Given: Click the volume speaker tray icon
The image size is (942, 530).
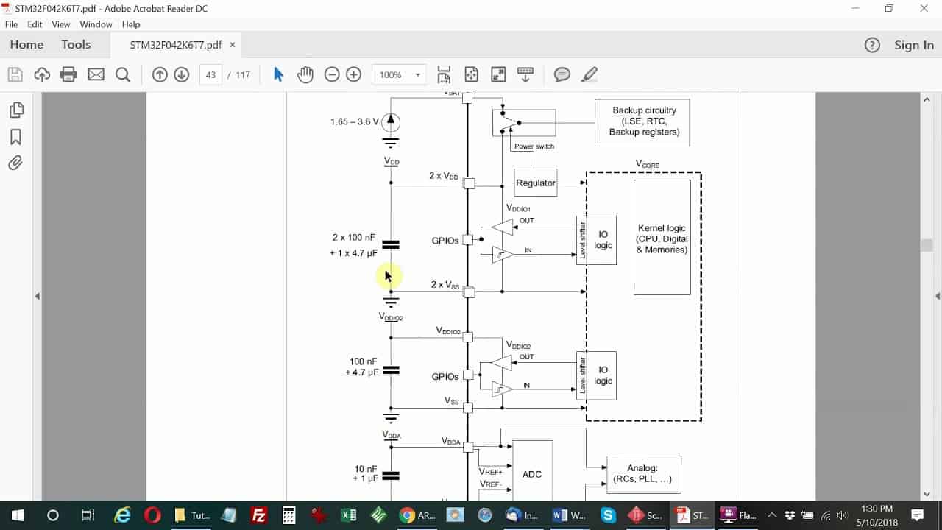Looking at the screenshot, I should pyautogui.click(x=843, y=515).
